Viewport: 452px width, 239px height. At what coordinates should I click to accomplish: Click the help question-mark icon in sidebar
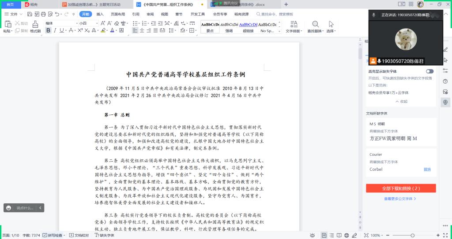click(x=445, y=81)
